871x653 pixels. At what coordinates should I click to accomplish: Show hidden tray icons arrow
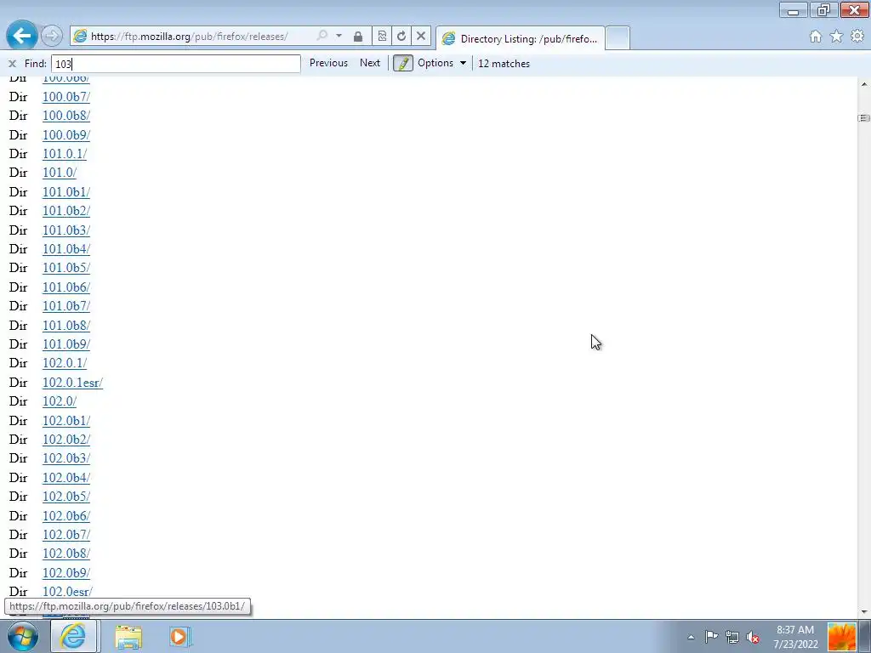click(x=691, y=637)
